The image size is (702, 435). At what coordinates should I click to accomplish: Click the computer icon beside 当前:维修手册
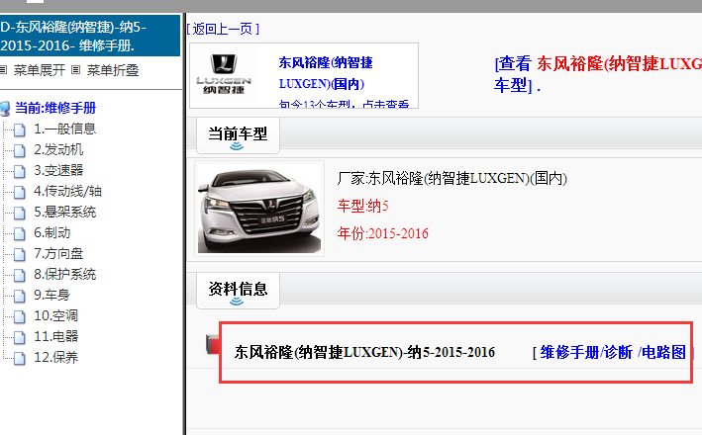pos(5,109)
